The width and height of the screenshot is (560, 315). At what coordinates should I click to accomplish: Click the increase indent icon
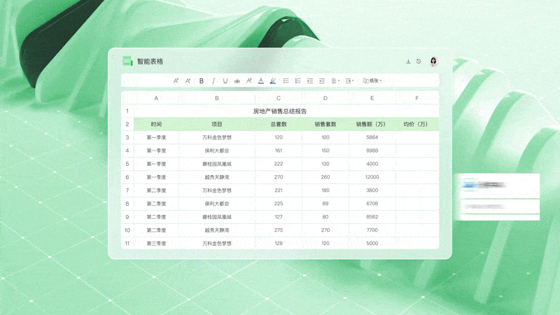click(x=322, y=81)
